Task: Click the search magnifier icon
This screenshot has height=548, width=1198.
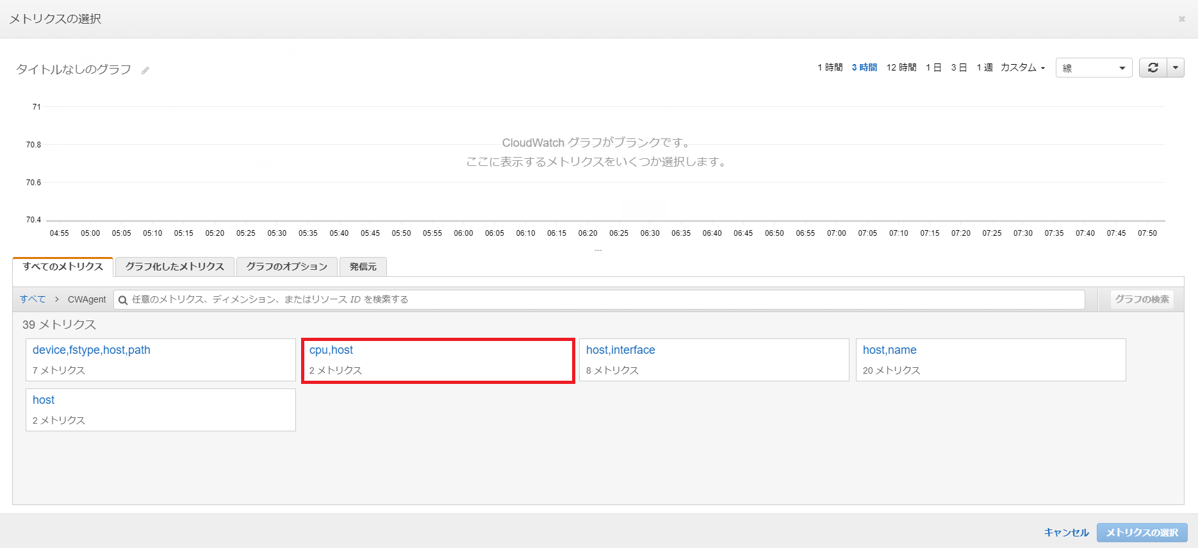Action: (x=123, y=300)
